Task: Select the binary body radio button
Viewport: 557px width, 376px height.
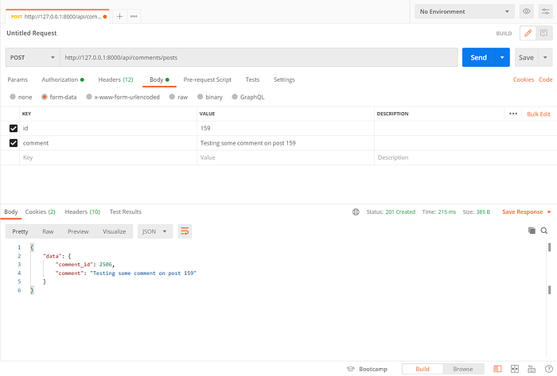Action: [x=200, y=96]
